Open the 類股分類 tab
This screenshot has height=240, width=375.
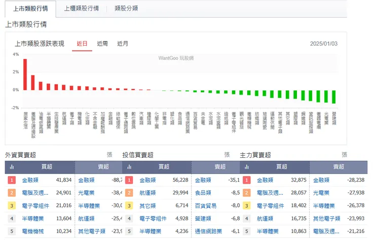[126, 9]
